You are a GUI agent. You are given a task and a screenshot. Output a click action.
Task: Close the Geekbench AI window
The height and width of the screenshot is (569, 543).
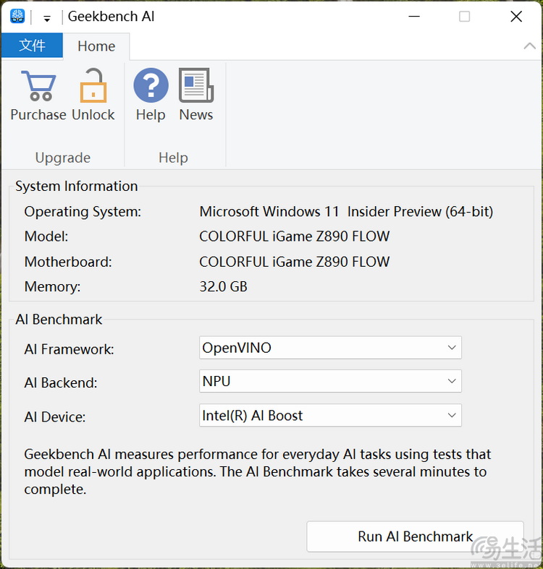[x=516, y=17]
